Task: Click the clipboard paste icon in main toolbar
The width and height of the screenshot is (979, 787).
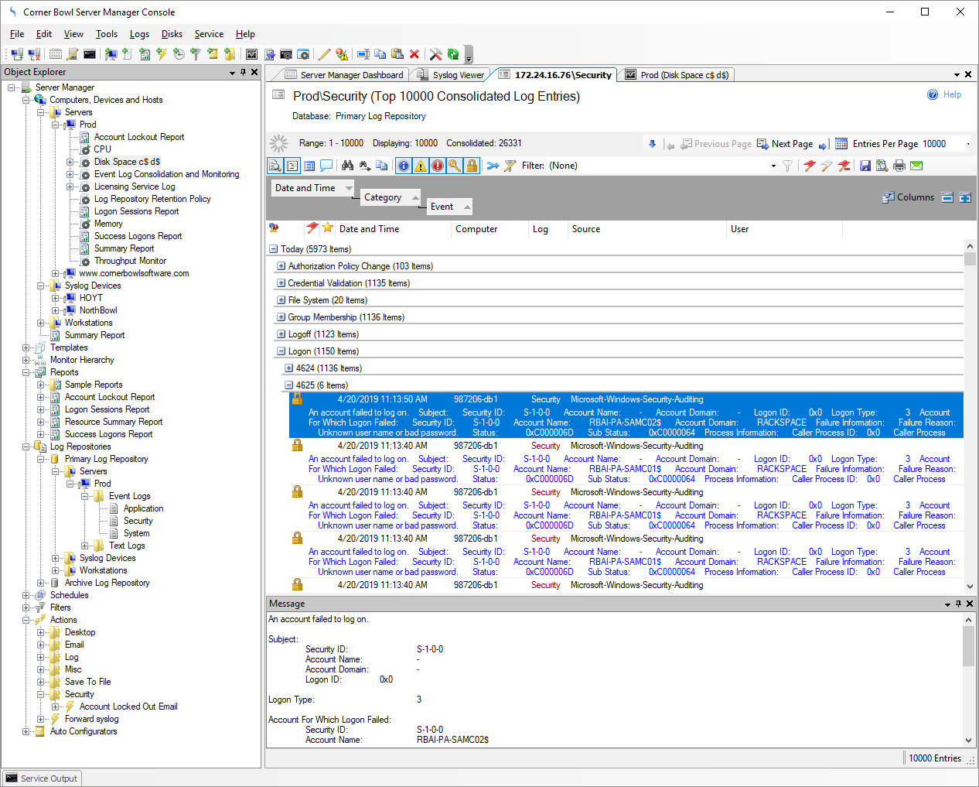Action: click(397, 54)
